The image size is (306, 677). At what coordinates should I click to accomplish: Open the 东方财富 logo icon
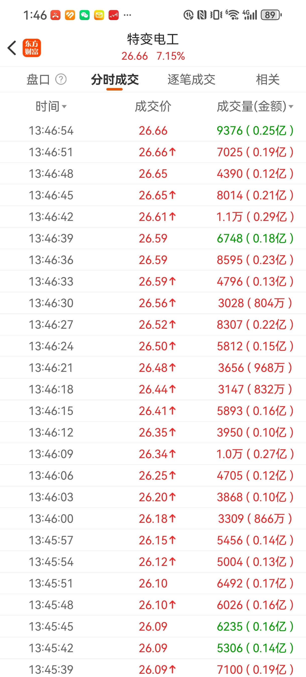pyautogui.click(x=32, y=48)
